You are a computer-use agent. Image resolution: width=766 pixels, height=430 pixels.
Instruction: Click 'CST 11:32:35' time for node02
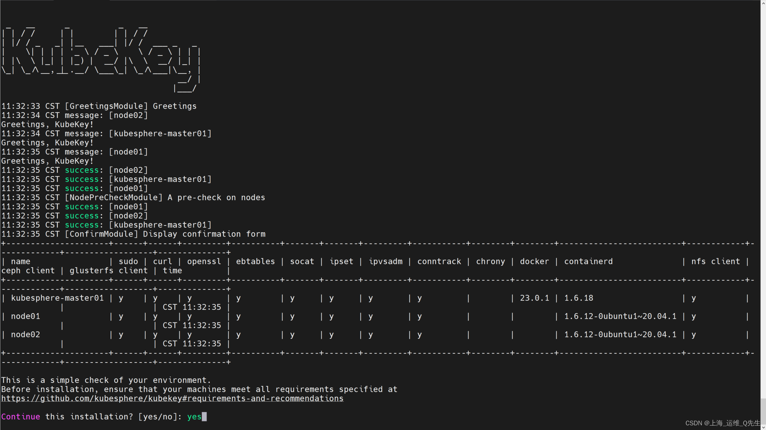[x=192, y=343]
